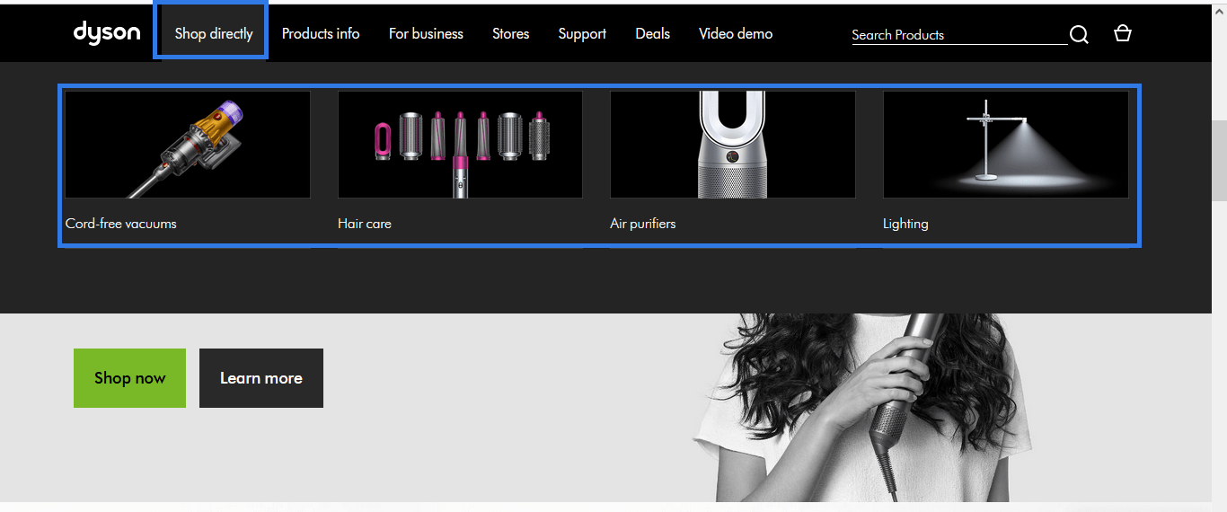Image resolution: width=1227 pixels, height=512 pixels.
Task: Open the Hair care link
Action: [x=365, y=223]
